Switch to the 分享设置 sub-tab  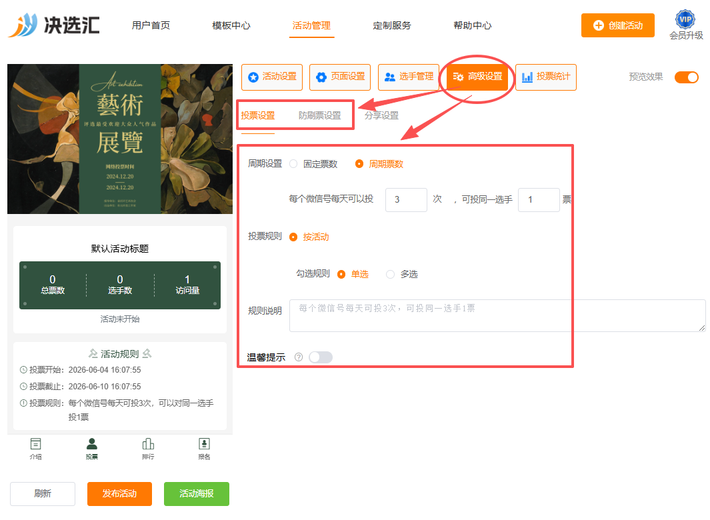[382, 115]
